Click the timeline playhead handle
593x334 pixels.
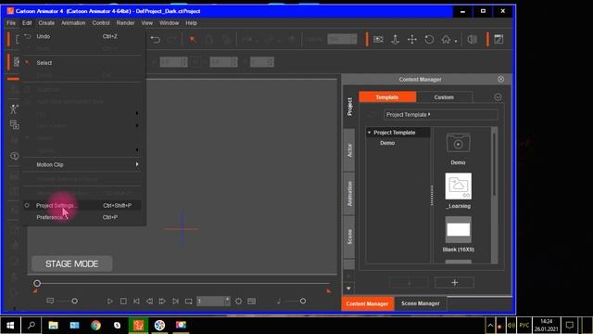point(37,283)
